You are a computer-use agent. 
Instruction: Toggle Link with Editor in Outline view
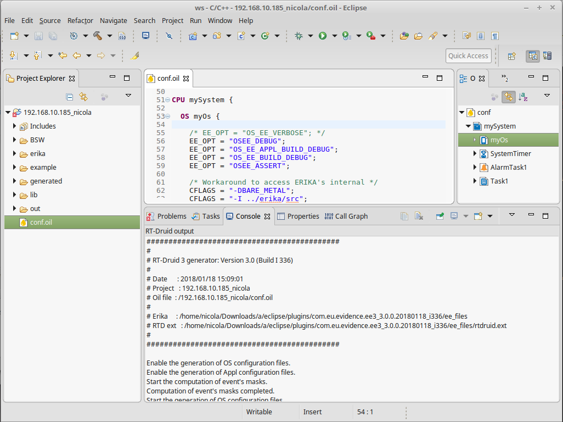[x=509, y=97]
